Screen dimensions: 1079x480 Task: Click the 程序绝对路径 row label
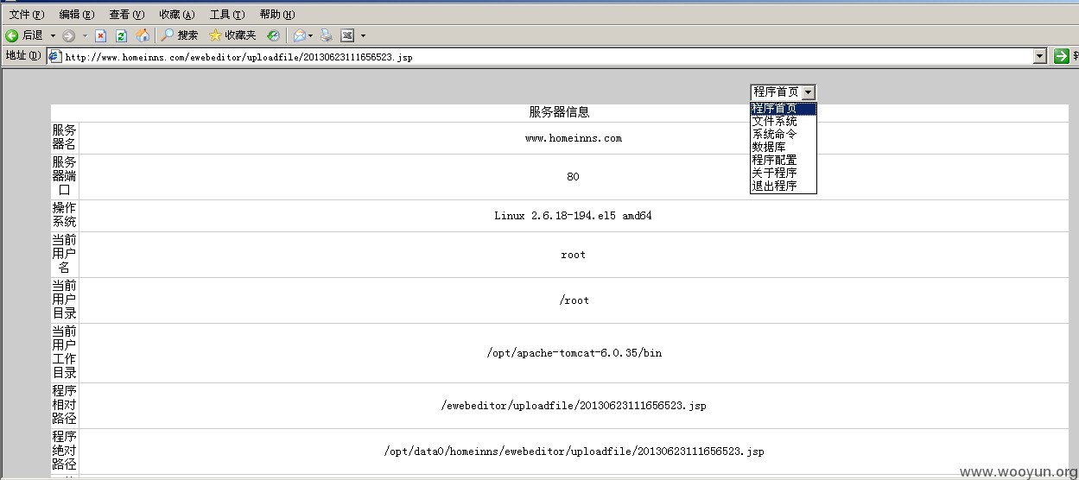(64, 452)
